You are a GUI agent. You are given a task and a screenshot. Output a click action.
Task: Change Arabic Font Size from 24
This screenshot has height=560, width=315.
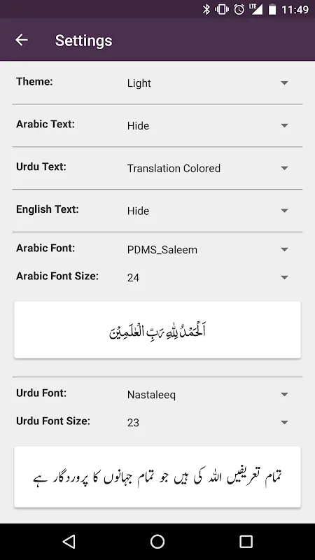tap(209, 277)
